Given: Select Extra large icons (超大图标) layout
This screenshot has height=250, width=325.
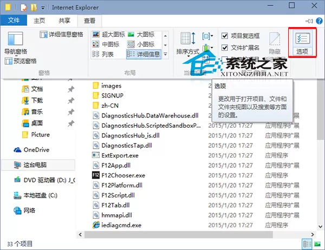Looking at the screenshot, I should tap(109, 35).
